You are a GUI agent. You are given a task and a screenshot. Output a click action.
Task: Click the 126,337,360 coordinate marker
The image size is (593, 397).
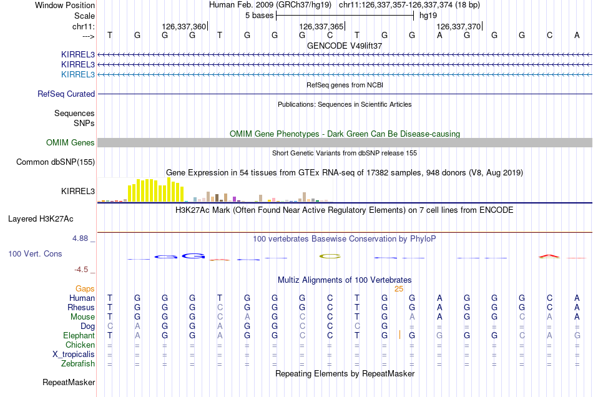coord(184,26)
